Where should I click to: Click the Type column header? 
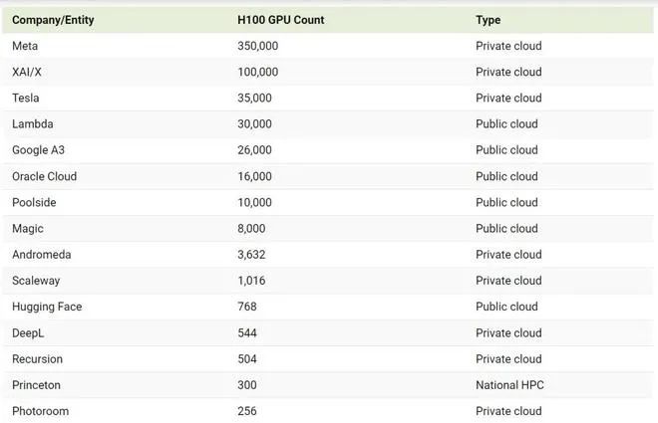pos(489,20)
